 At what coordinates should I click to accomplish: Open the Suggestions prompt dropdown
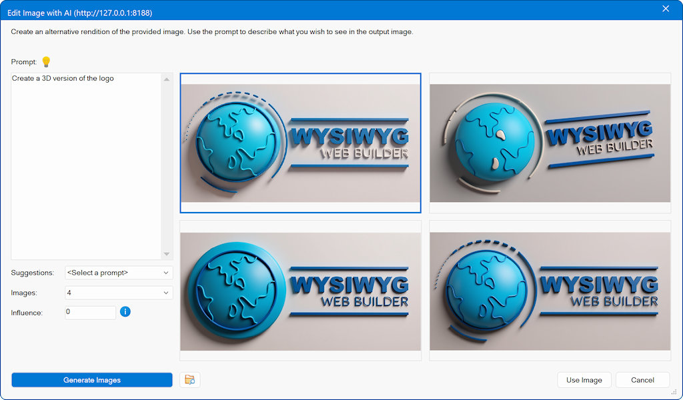(x=119, y=273)
